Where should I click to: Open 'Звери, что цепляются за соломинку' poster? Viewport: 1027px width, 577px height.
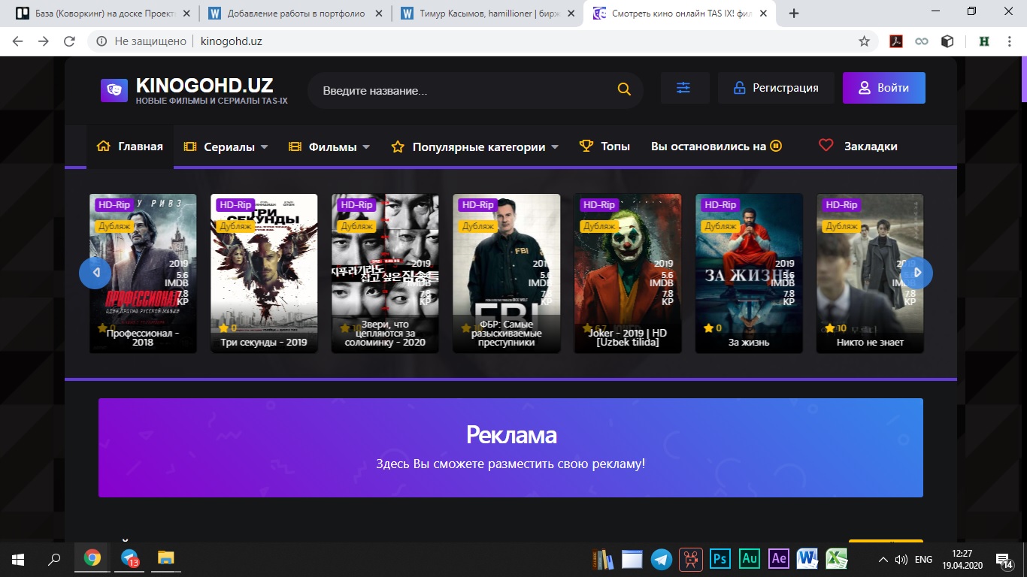pyautogui.click(x=385, y=273)
